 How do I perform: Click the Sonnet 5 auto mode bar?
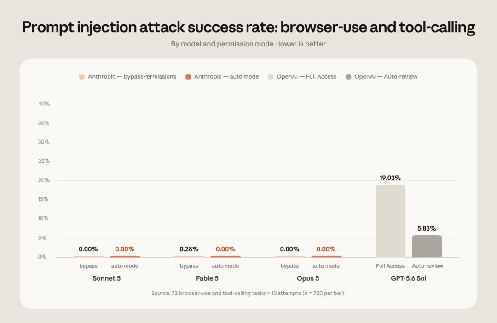[125, 256]
